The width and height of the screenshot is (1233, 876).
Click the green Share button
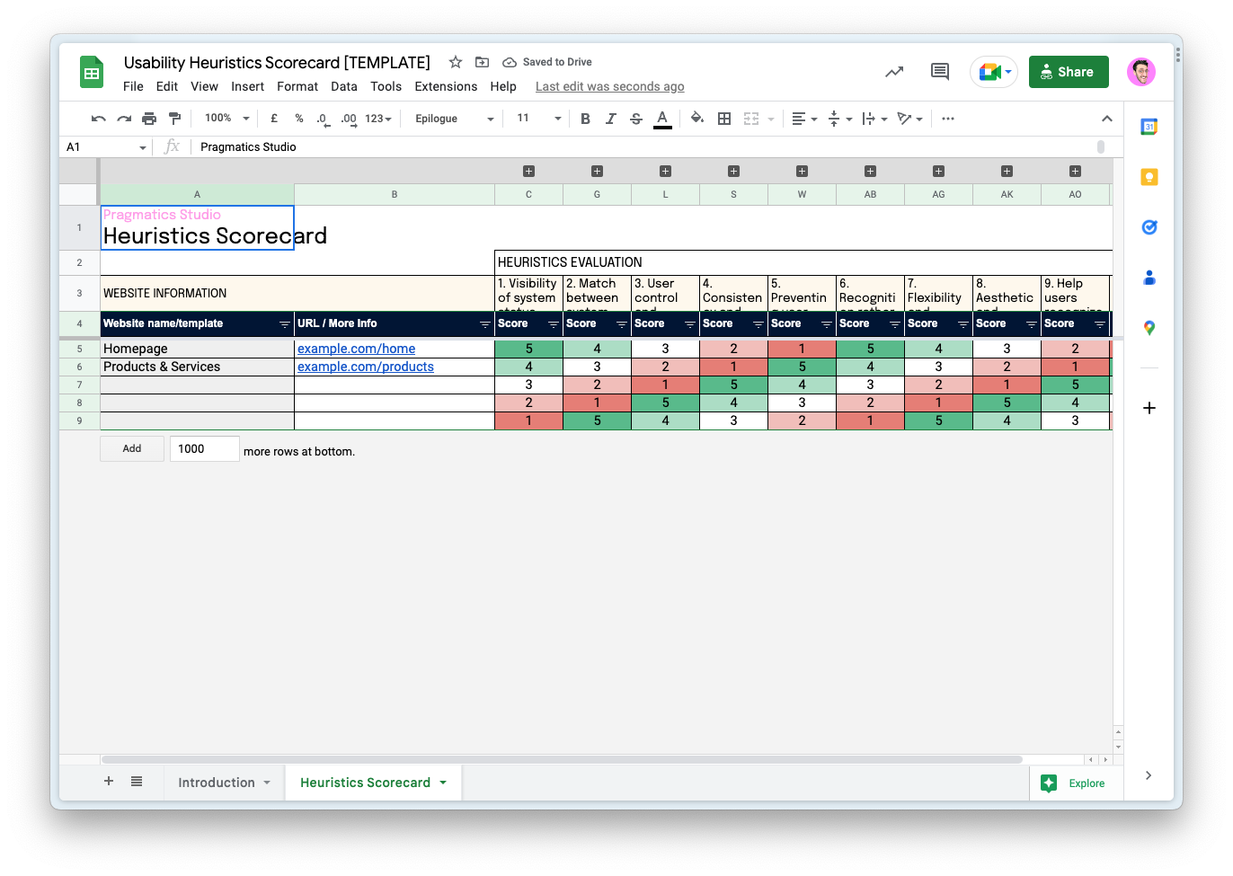1069,72
